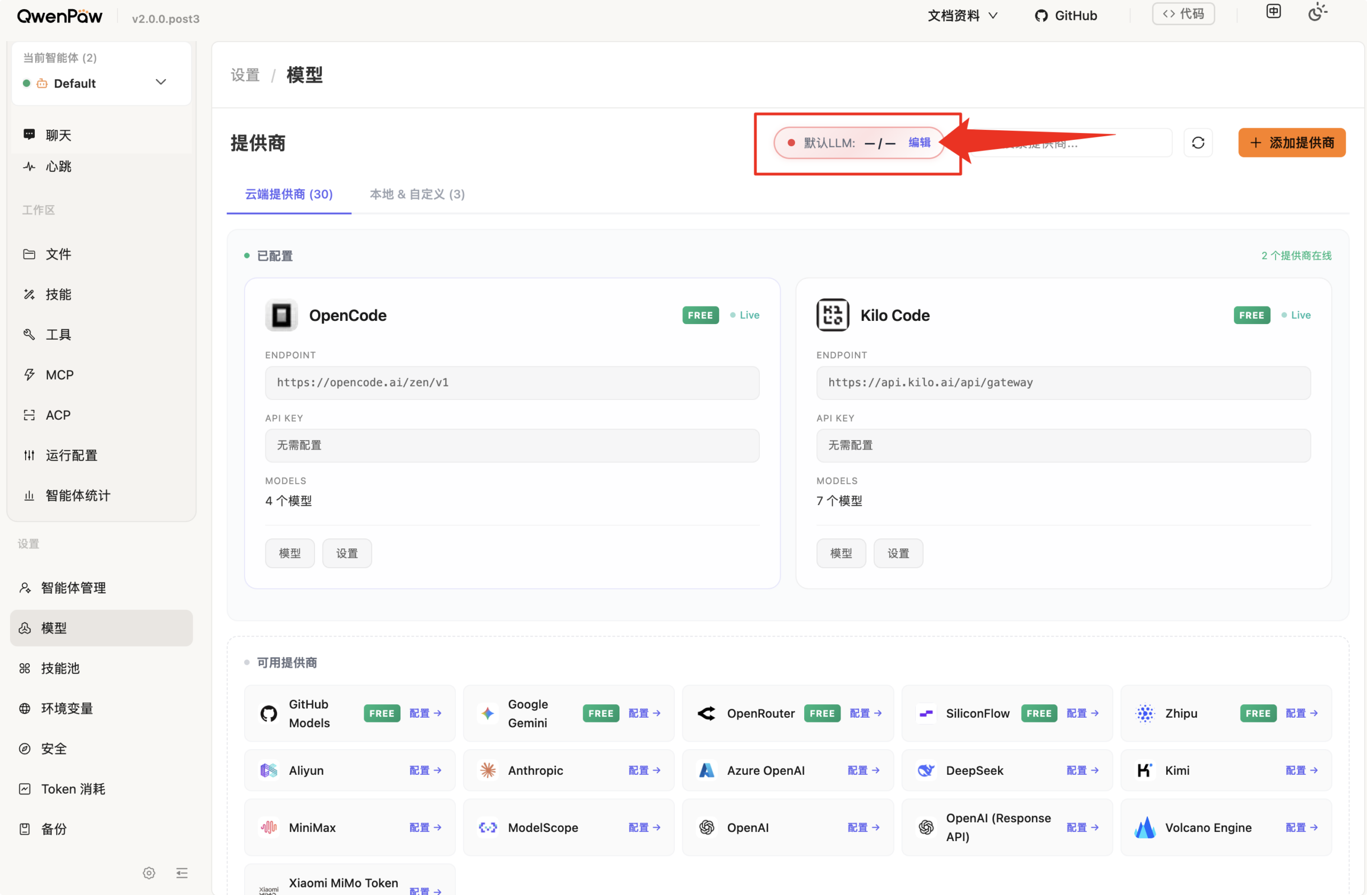Click 配置 for OpenAI (Response API)
The height and width of the screenshot is (895, 1367).
coord(1082,827)
